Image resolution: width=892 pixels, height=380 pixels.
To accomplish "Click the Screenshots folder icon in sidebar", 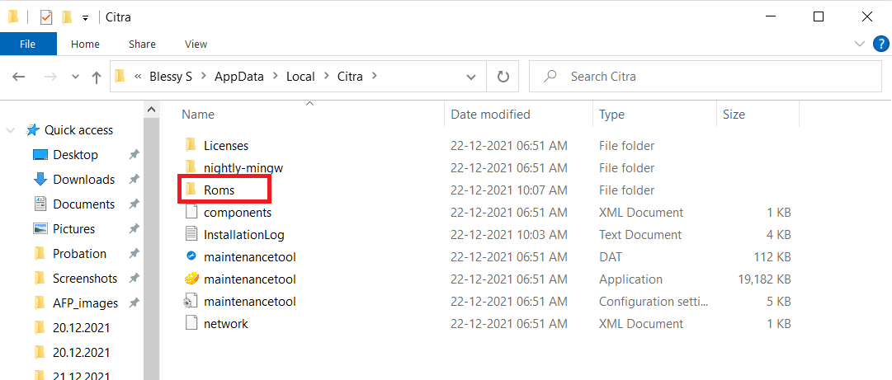I will pyautogui.click(x=40, y=279).
